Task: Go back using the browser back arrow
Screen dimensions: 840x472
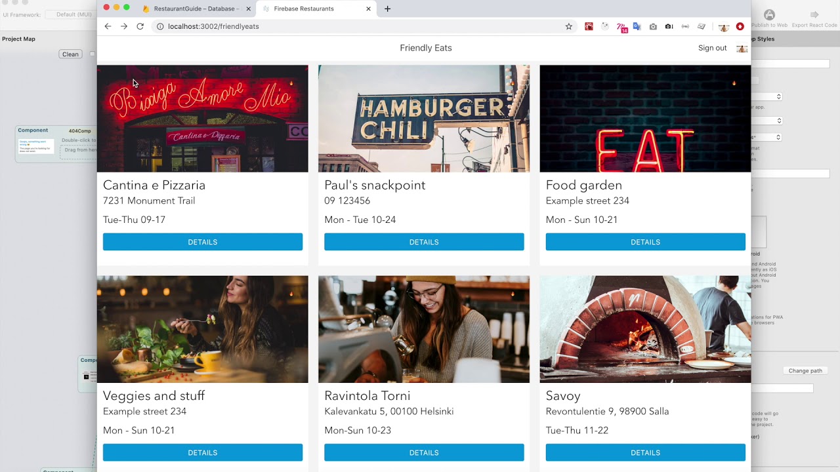Action: 108,26
